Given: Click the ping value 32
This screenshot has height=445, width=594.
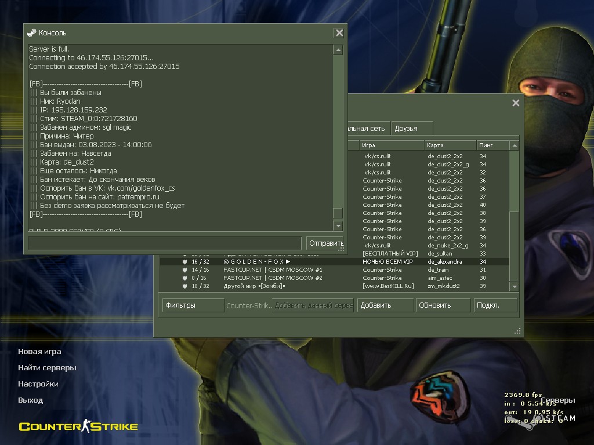Looking at the screenshot, I should pyautogui.click(x=483, y=173).
